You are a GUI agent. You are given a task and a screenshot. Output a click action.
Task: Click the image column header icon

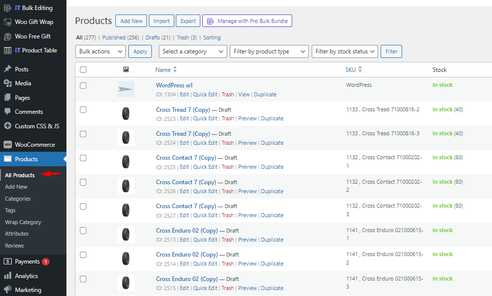[x=126, y=69]
